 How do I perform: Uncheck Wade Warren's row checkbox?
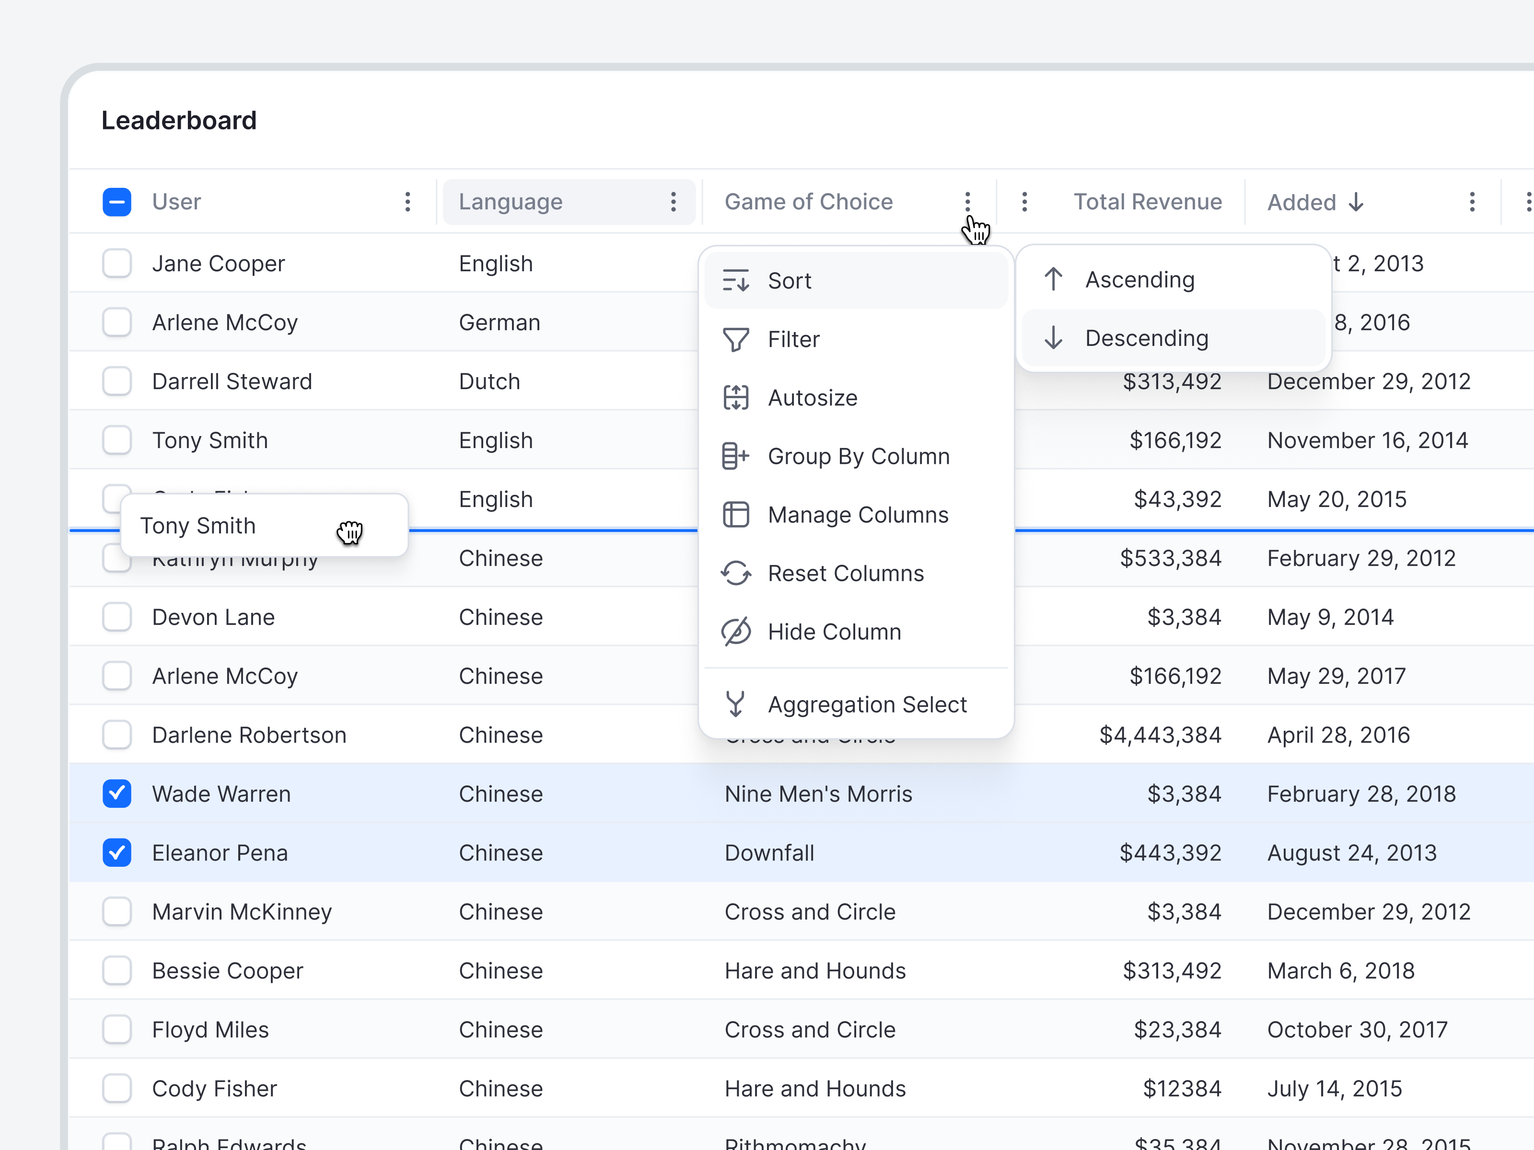tap(117, 793)
